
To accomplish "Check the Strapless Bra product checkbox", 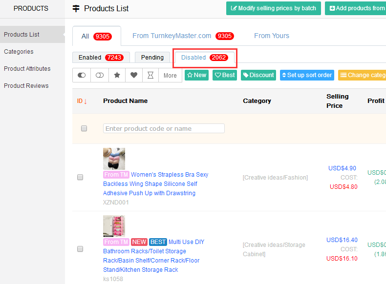I will (80, 177).
